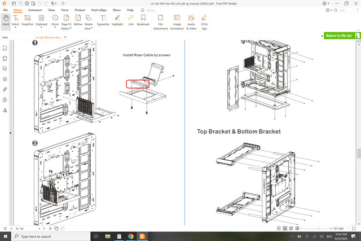361x241 pixels.
Task: Expand the Select tool dropdown arrow
Action: click(15, 28)
